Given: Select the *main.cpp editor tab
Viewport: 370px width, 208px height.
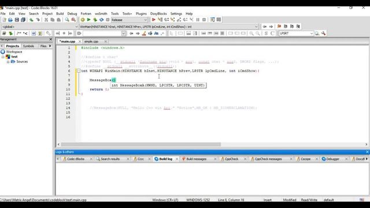Looking at the screenshot, I should tap(67, 42).
